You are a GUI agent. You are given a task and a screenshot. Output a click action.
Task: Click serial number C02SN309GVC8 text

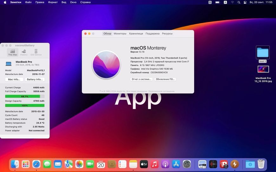159,72
